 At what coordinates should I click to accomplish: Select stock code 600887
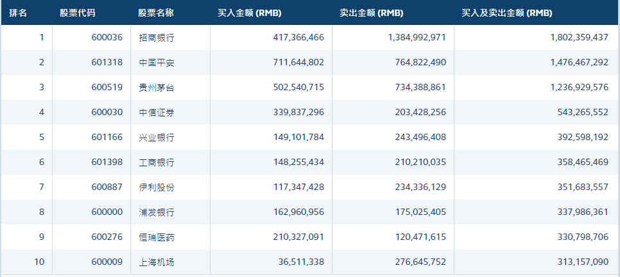[x=107, y=187]
